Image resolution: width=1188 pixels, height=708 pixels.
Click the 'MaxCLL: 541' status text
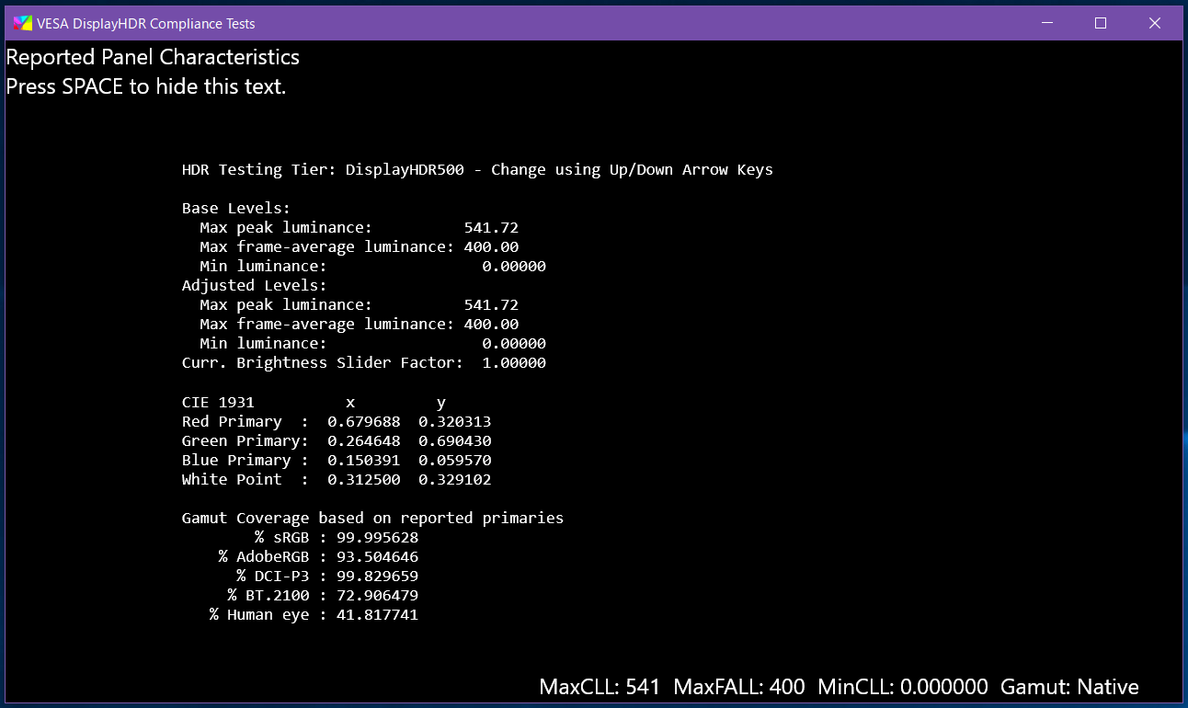point(600,687)
